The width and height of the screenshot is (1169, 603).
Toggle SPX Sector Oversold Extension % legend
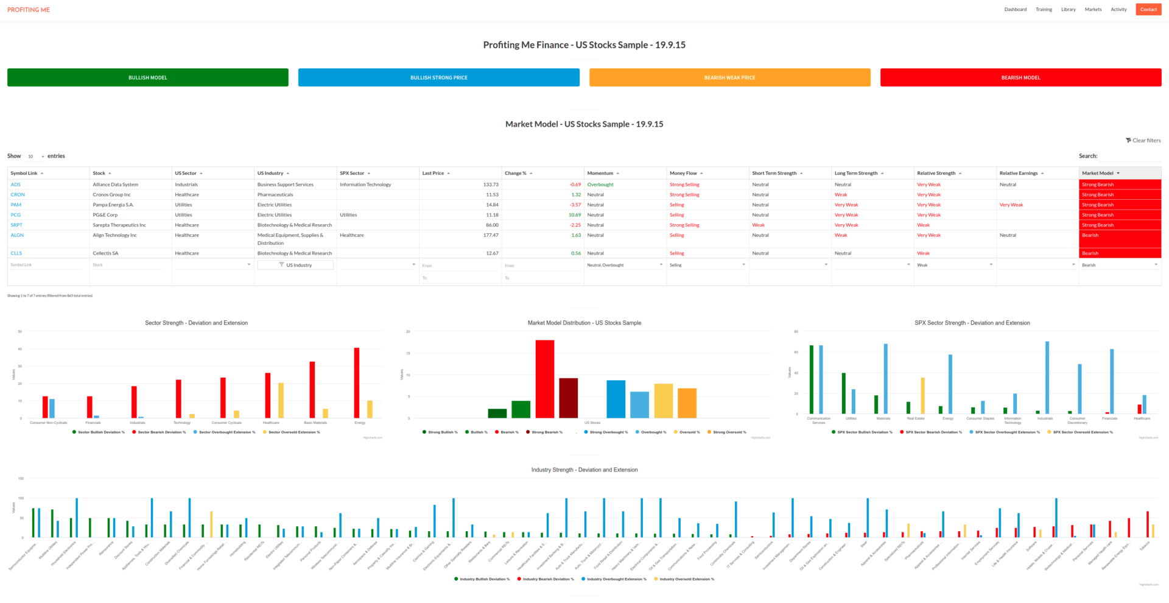coord(1079,432)
